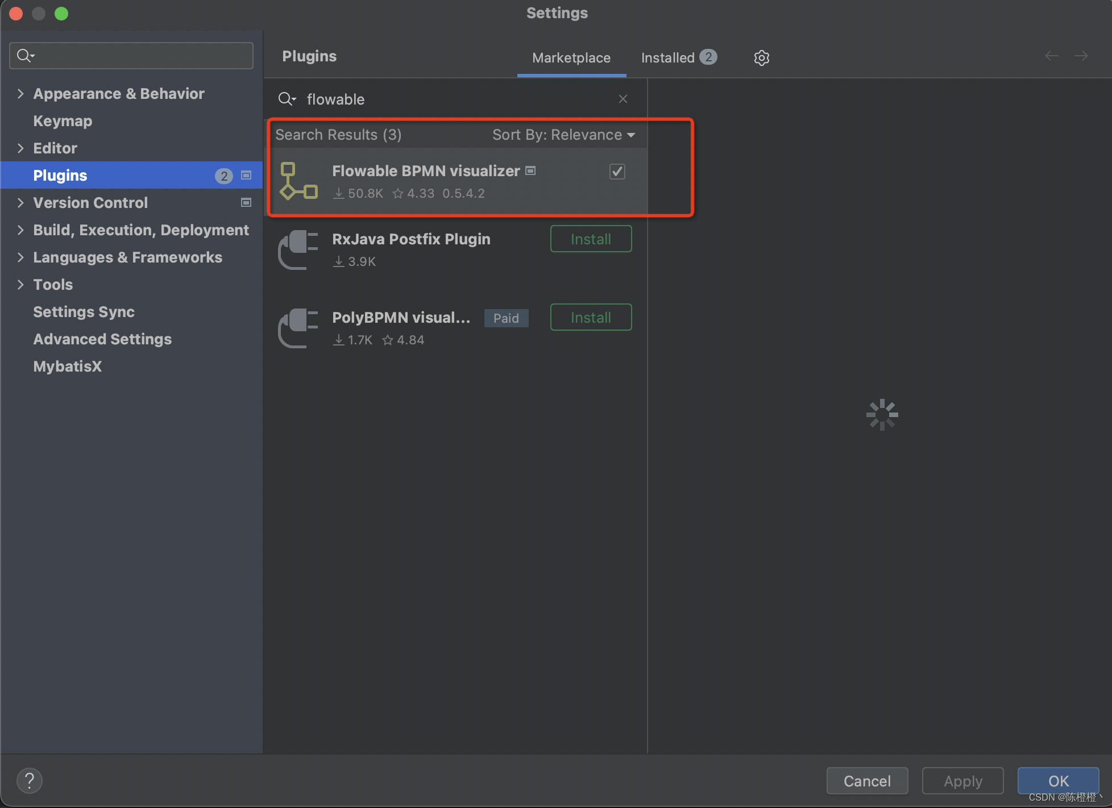This screenshot has height=808, width=1112.
Task: Open the help question mark button
Action: [30, 780]
